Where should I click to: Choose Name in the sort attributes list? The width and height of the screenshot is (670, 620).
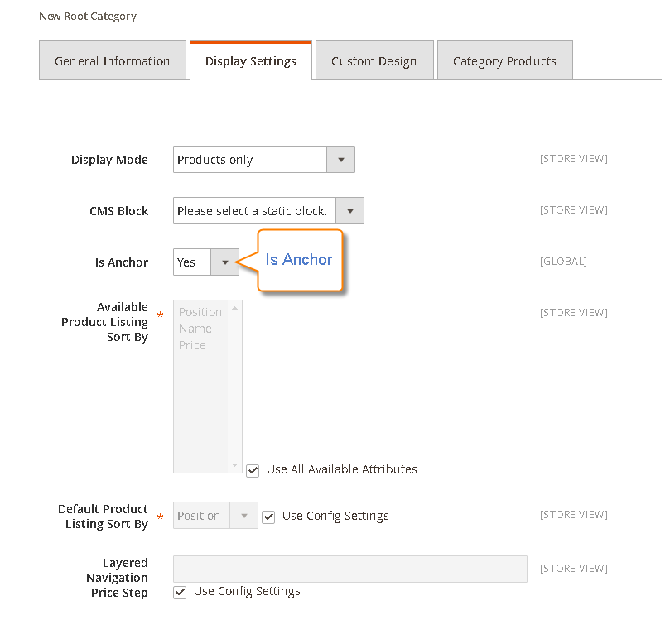197,329
